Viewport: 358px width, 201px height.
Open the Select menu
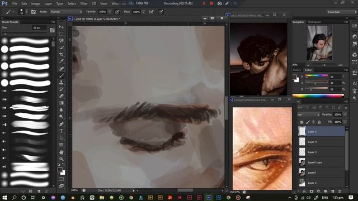pyautogui.click(x=72, y=4)
